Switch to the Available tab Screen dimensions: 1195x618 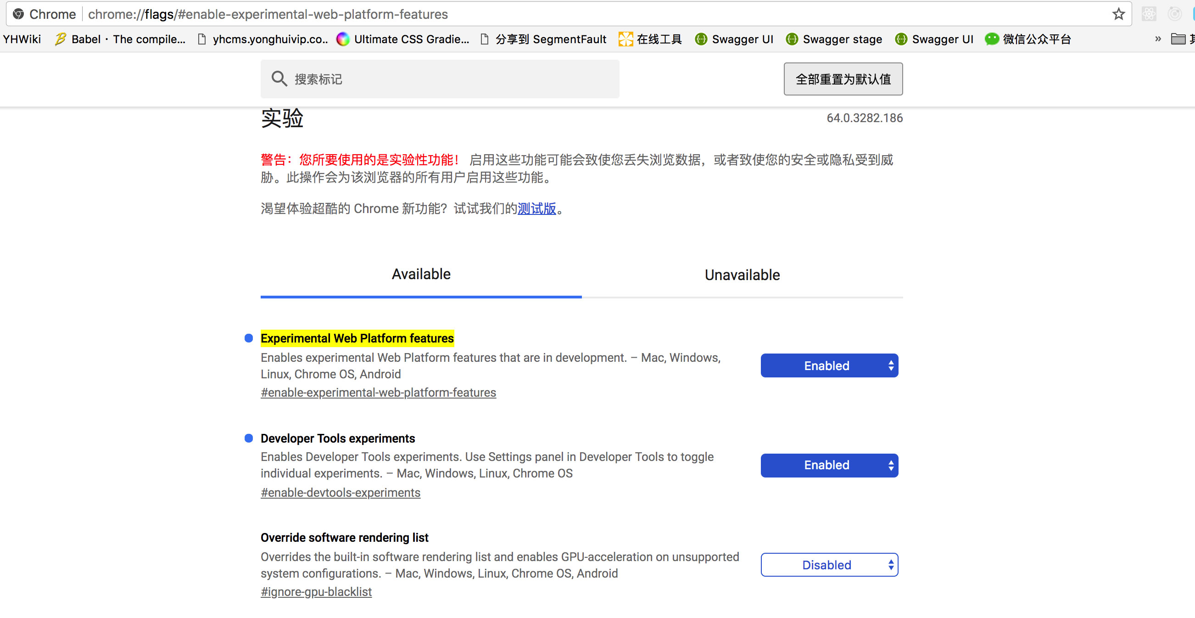click(421, 274)
